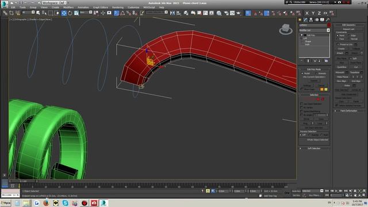Click the Attach button
The width and height of the screenshot is (368, 207).
click(x=340, y=53)
